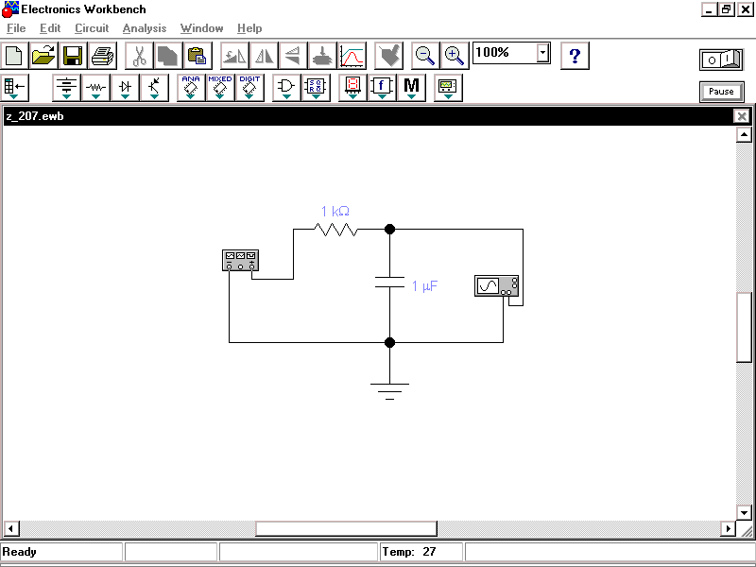Open the Circuit menu
Image resolution: width=756 pixels, height=567 pixels.
(x=92, y=28)
